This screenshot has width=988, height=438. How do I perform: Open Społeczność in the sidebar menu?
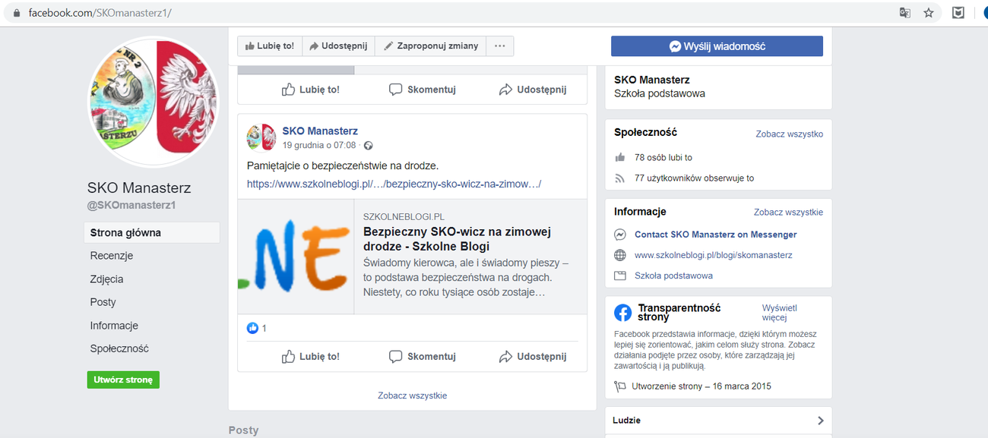(119, 349)
